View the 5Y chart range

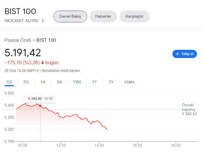tap(111, 82)
